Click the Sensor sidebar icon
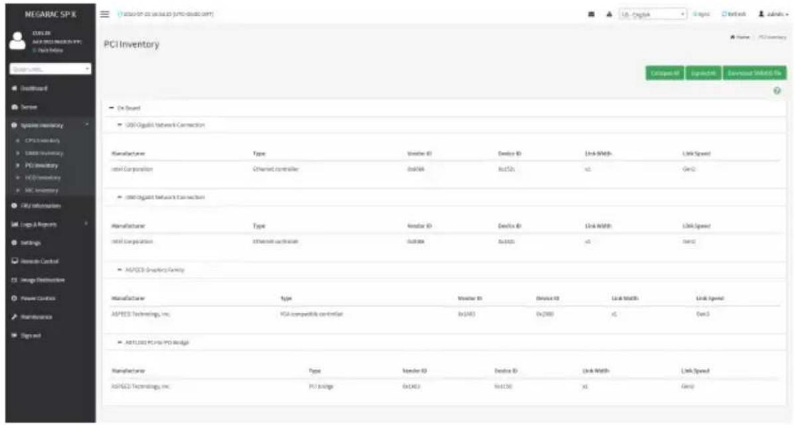794x425 pixels. pos(14,107)
